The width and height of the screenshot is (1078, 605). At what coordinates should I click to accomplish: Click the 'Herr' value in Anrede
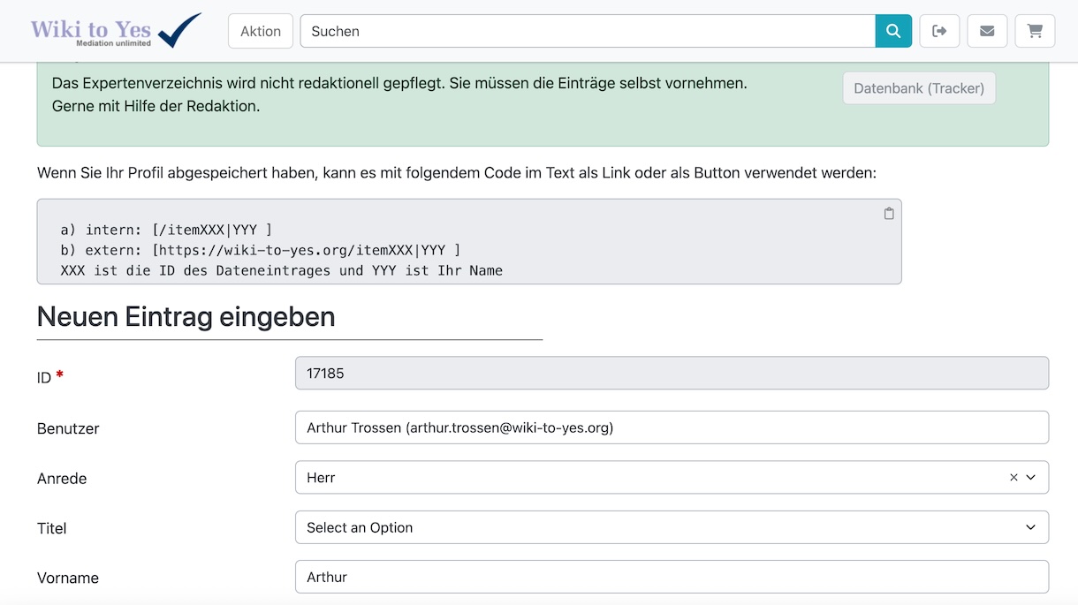click(x=322, y=478)
